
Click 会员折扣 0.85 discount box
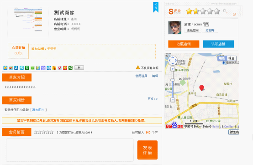[x=18, y=51]
